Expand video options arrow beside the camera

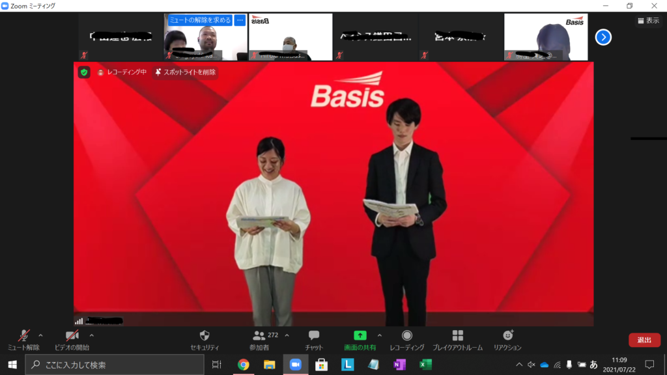91,335
